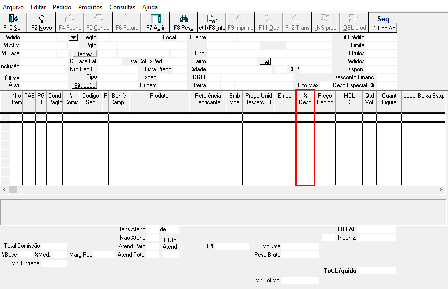Click the F4 Fecha toolbar icon
Viewport: 448px width, 289px height.
click(70, 22)
